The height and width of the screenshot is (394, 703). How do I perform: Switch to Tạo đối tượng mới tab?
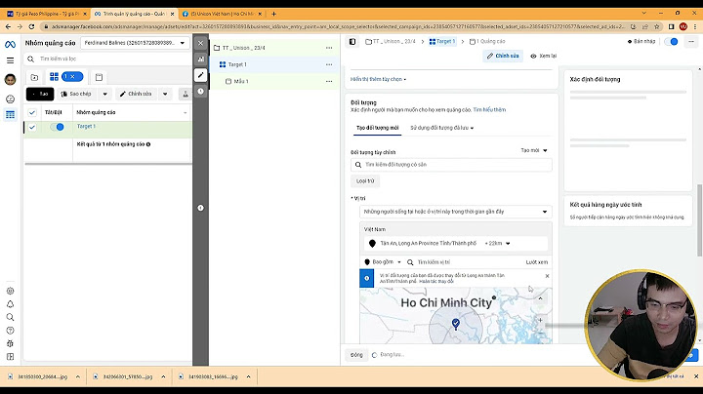(378, 128)
